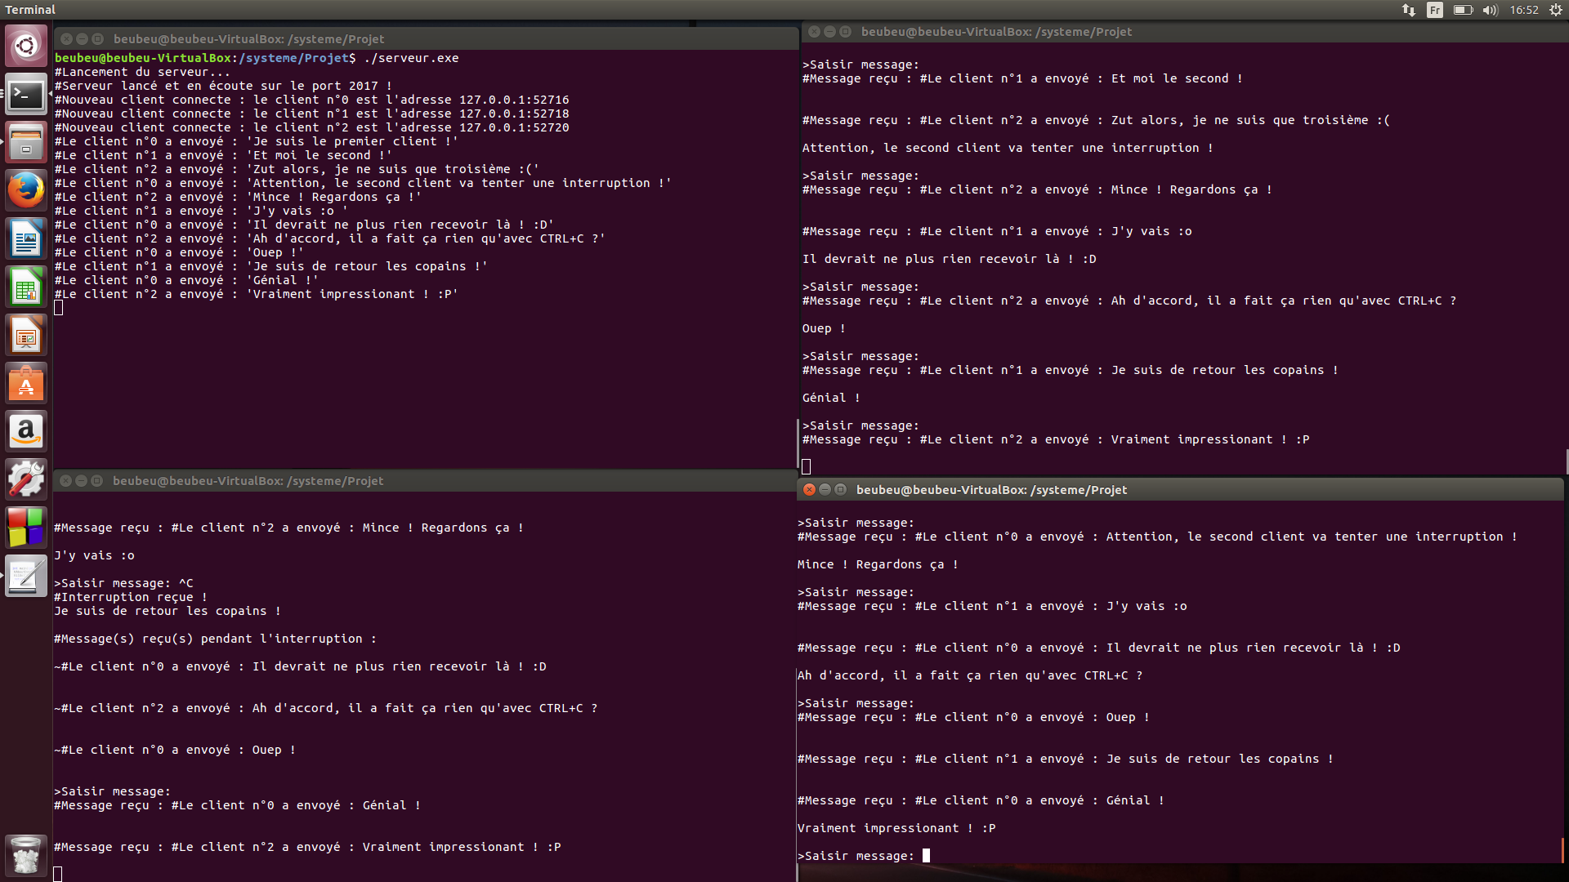The height and width of the screenshot is (882, 1569).
Task: Minimize the bottom-left client terminal window
Action: [x=81, y=481]
